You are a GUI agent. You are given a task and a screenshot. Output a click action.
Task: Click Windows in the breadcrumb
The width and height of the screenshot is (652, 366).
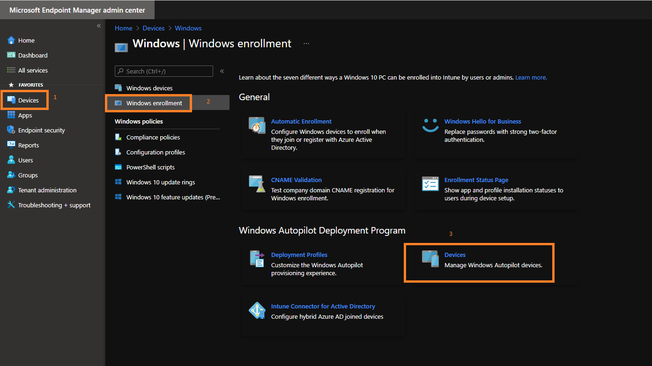tap(188, 28)
